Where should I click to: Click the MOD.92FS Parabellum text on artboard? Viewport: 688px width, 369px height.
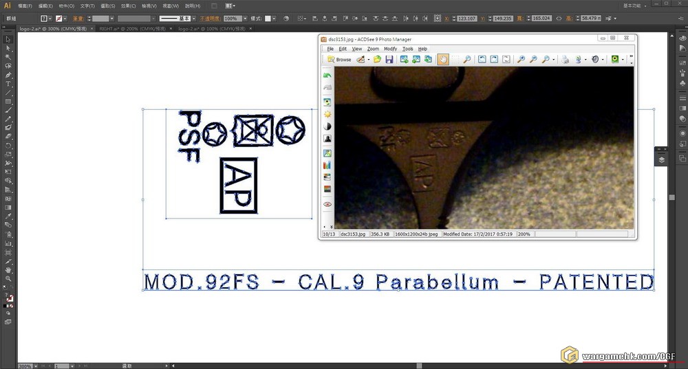pyautogui.click(x=398, y=282)
